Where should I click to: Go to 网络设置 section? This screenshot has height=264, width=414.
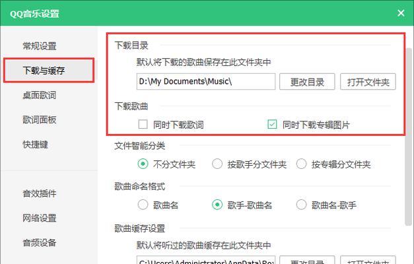(x=40, y=218)
